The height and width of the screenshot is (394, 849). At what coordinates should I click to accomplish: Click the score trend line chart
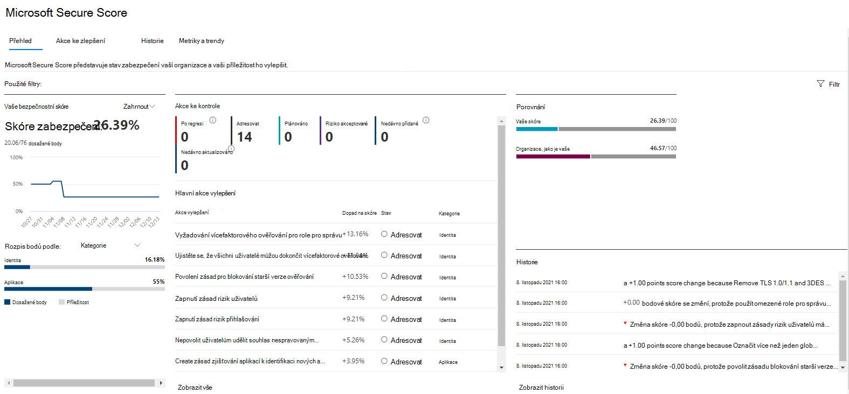[95, 189]
